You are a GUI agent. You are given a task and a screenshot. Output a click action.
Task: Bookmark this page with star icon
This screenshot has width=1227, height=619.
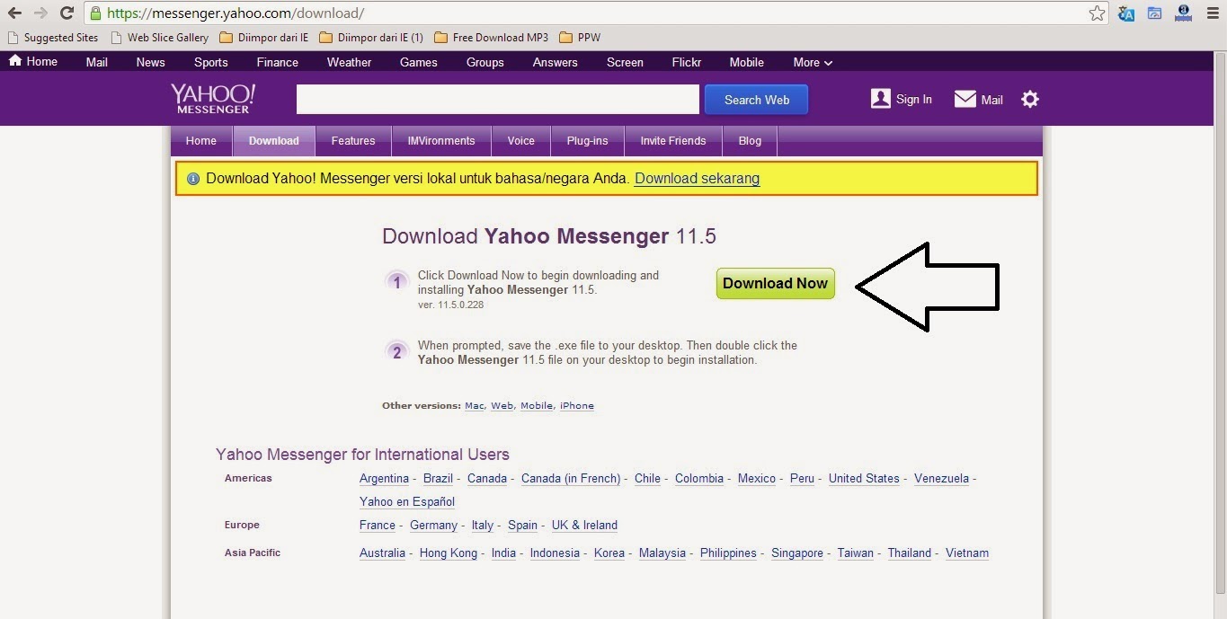[x=1097, y=13]
